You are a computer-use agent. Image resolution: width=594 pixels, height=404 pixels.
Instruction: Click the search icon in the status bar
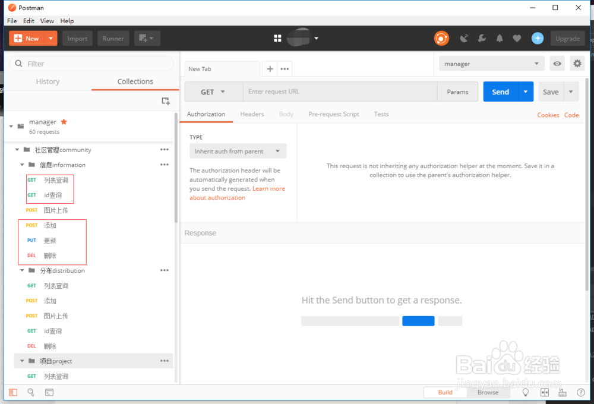click(31, 392)
